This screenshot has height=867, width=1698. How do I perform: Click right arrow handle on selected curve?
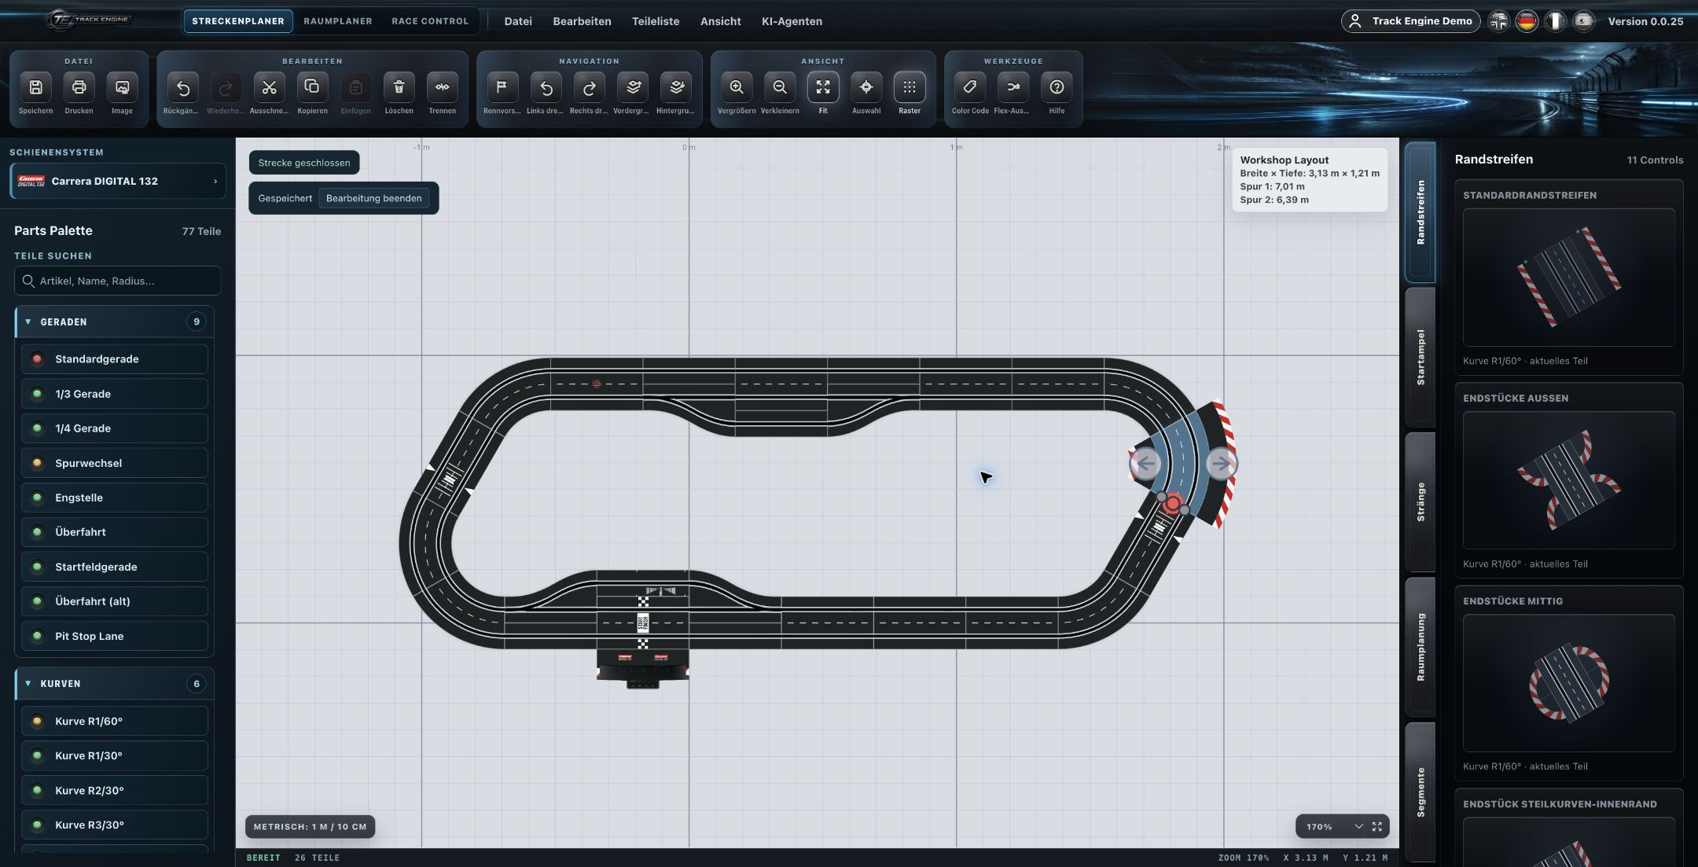(x=1221, y=464)
